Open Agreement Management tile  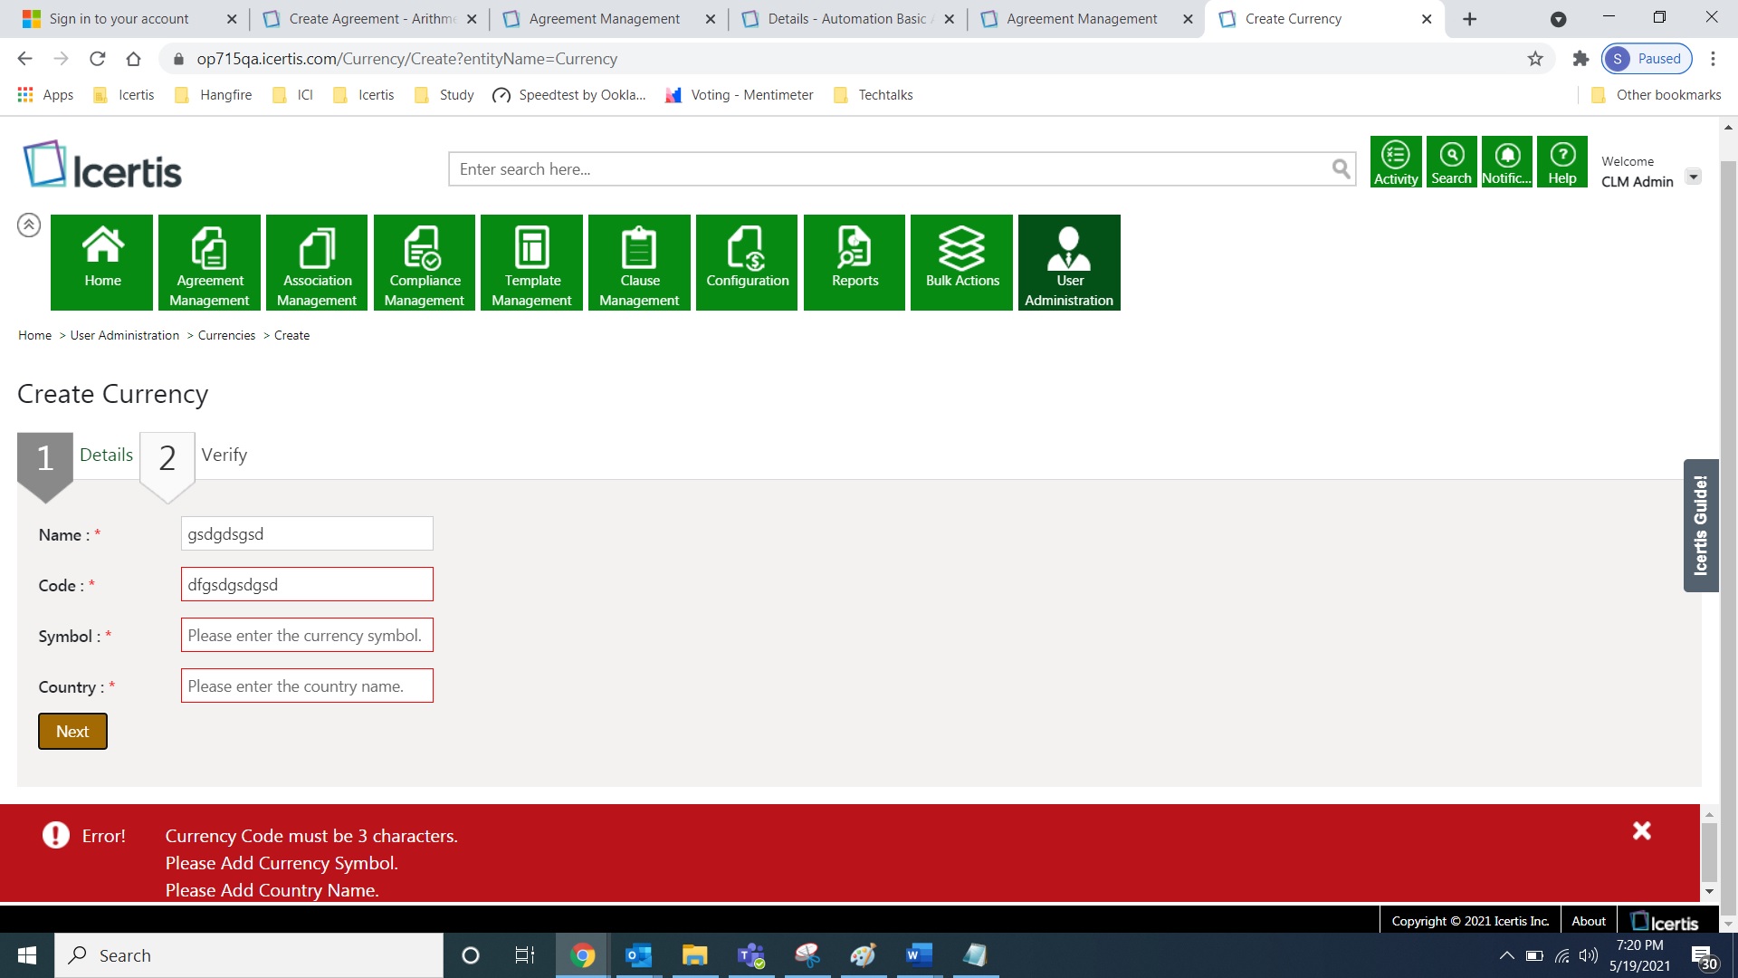tap(209, 263)
